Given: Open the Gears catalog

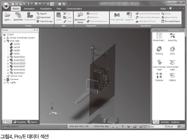Looking at the screenshot, I should click(x=172, y=49).
